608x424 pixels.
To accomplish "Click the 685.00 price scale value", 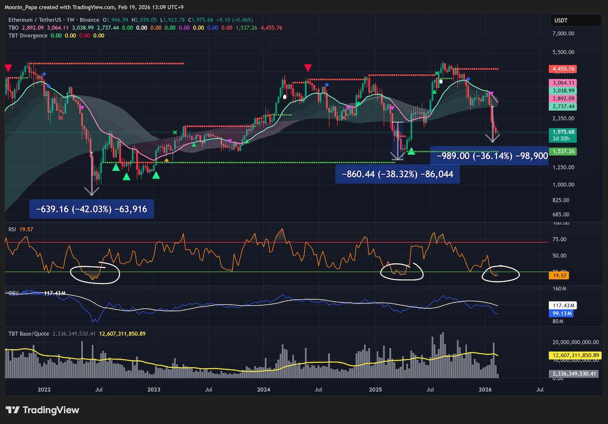I will point(562,215).
